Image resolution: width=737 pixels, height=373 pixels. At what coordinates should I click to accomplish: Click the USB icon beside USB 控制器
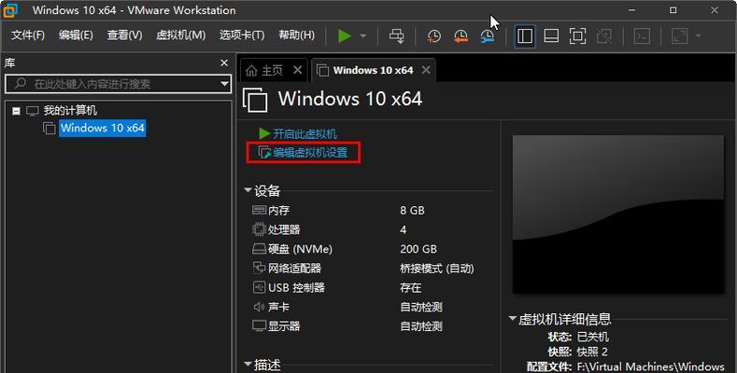(x=259, y=287)
